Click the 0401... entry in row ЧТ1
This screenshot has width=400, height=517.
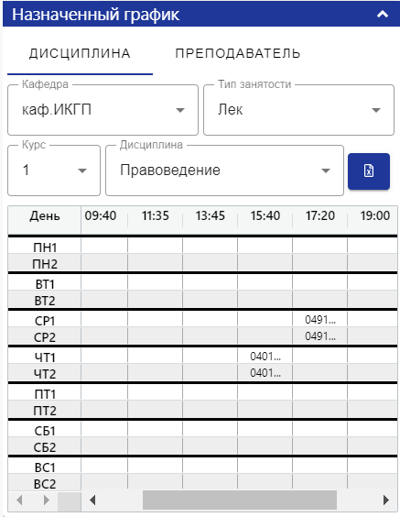pos(265,356)
